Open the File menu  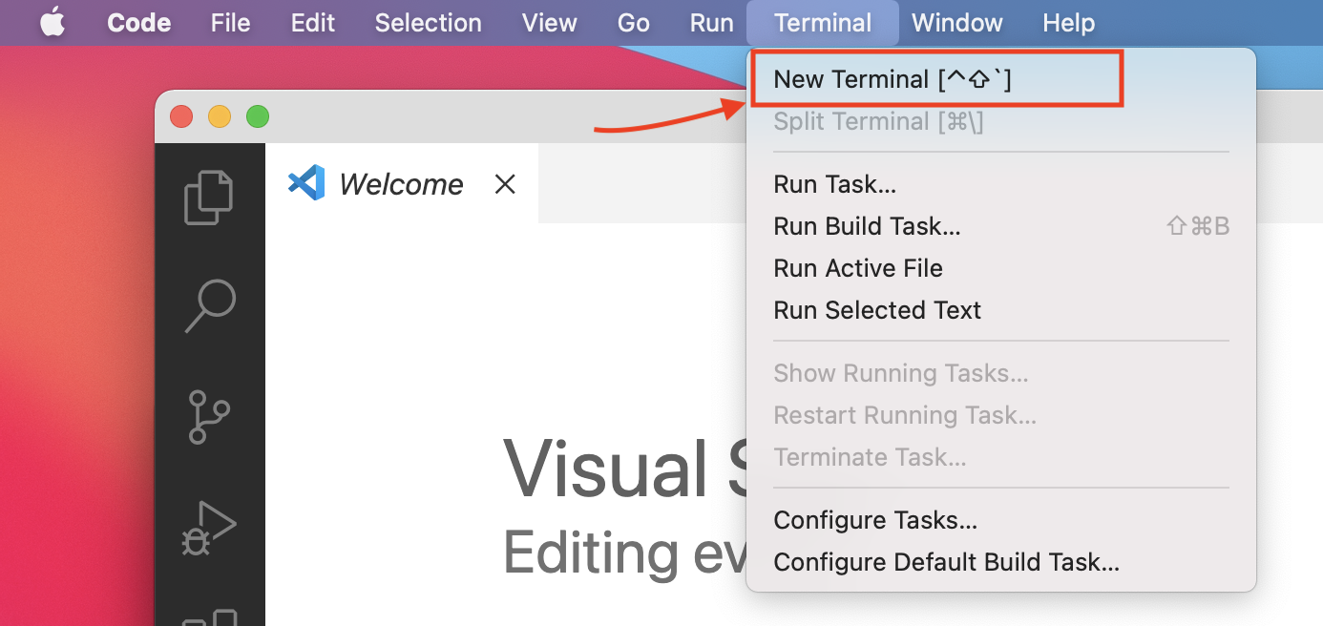tap(230, 23)
